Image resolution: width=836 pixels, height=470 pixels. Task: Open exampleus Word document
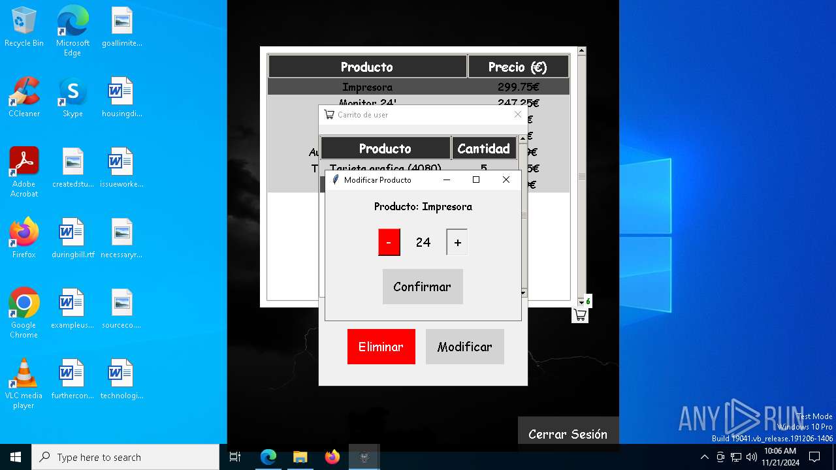pos(72,308)
